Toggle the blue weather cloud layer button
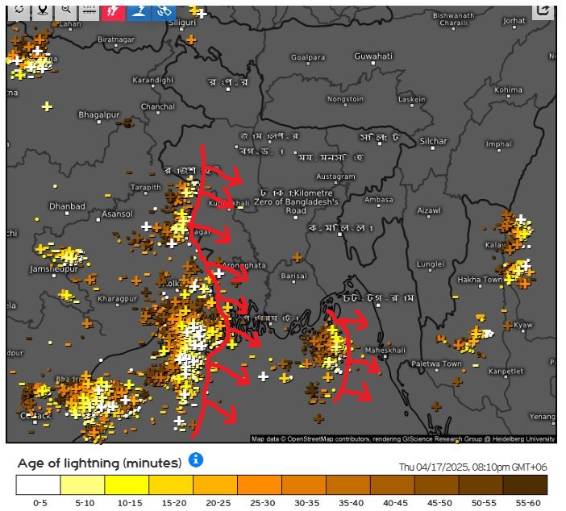This screenshot has height=511, width=566. click(138, 10)
